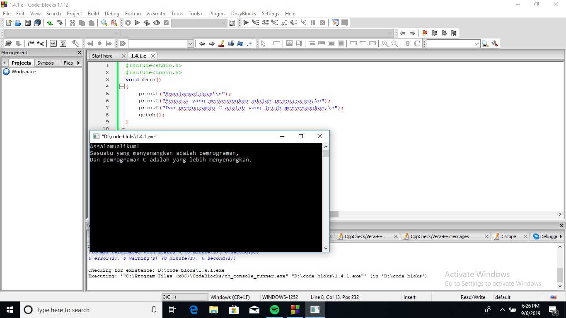Run the program with the Run icon

[x=137, y=23]
